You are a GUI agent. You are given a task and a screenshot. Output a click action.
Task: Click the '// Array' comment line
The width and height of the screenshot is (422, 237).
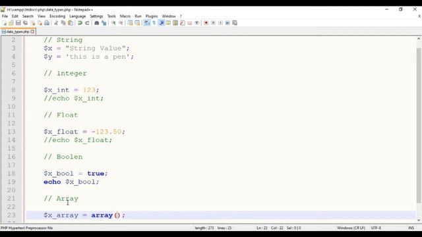[61, 199]
